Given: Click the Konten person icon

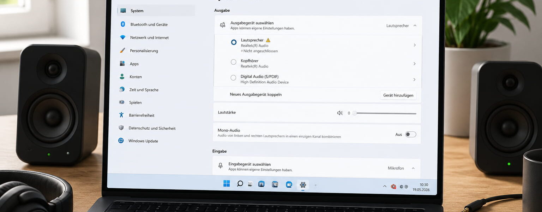Looking at the screenshot, I should click(122, 76).
